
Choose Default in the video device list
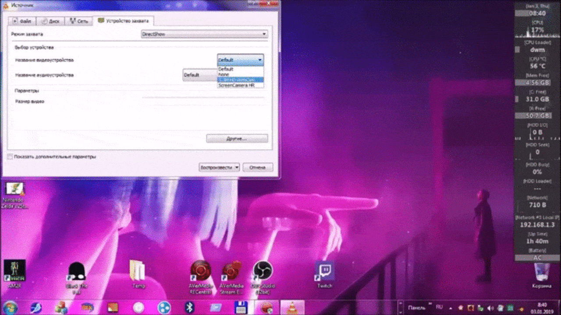pyautogui.click(x=241, y=69)
